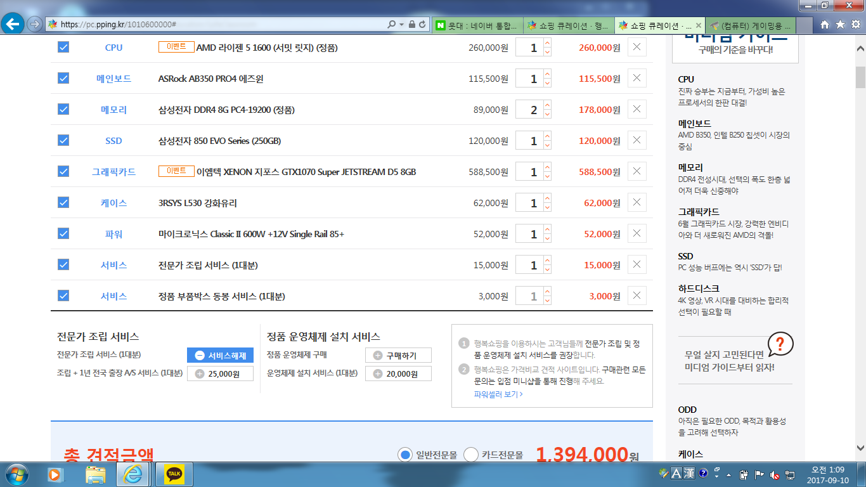Open browser Tools gear icon
The width and height of the screenshot is (866, 487).
tap(855, 24)
